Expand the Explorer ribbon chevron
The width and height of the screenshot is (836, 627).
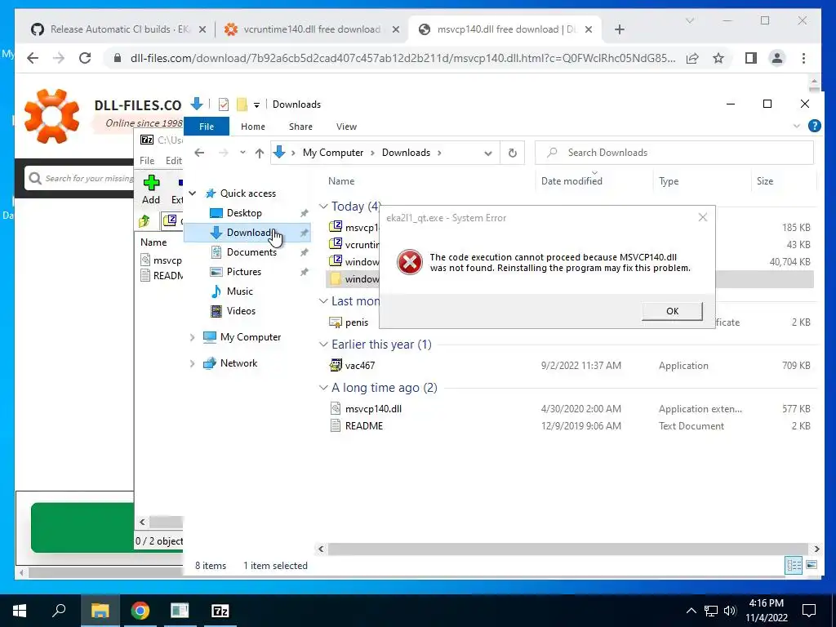click(x=797, y=127)
